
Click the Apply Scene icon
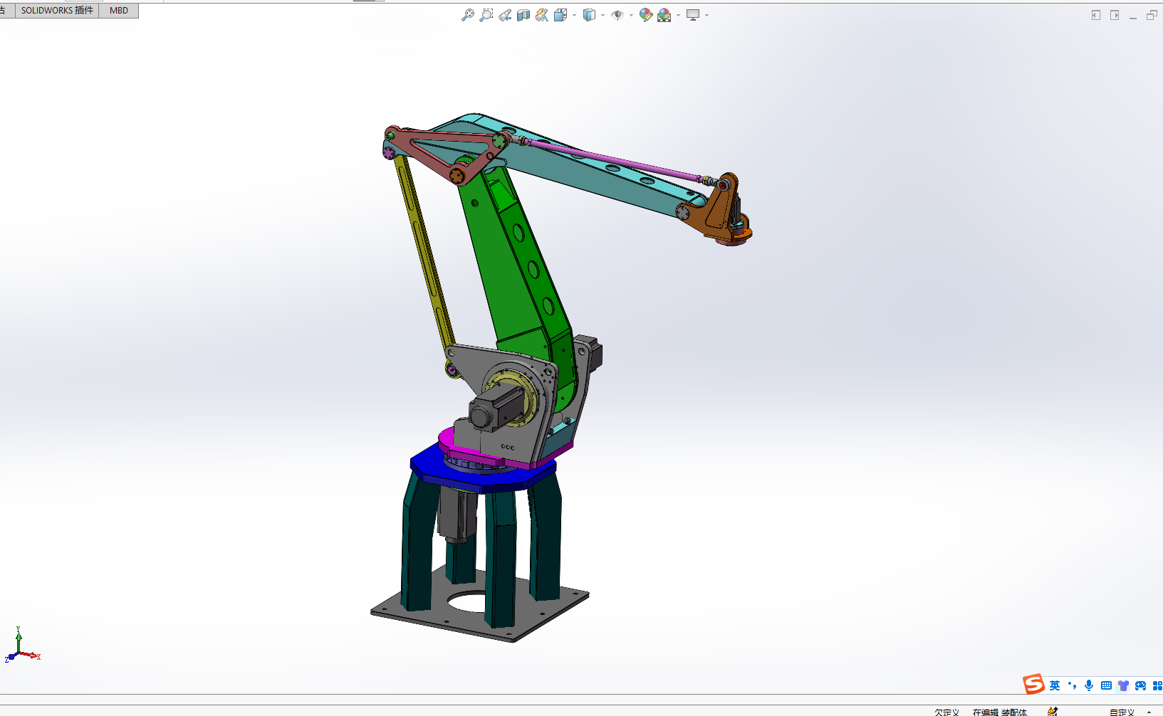[x=664, y=15]
